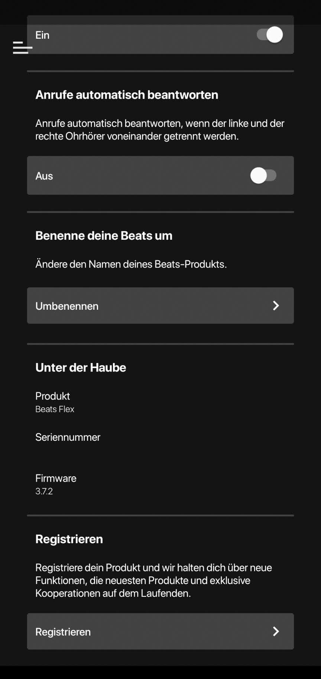Click the chevron arrow in Registrieren row

[276, 631]
